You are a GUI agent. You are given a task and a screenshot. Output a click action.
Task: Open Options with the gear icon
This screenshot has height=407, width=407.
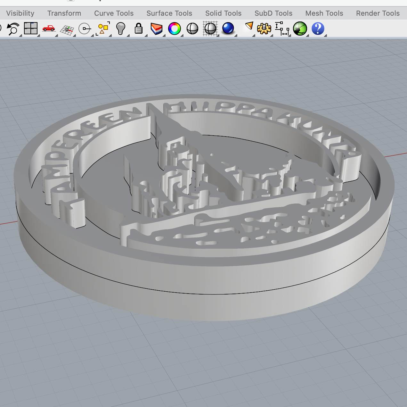[264, 29]
